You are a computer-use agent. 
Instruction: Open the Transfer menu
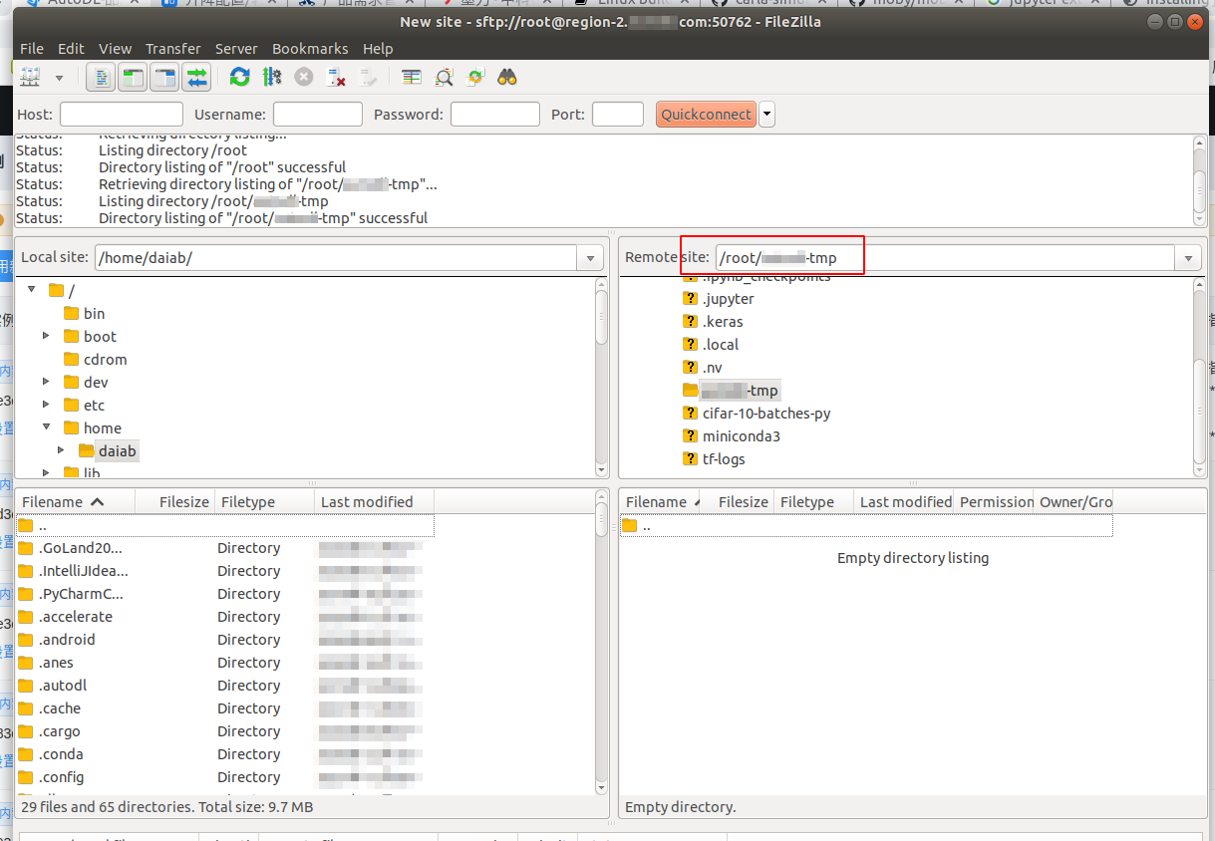[172, 48]
